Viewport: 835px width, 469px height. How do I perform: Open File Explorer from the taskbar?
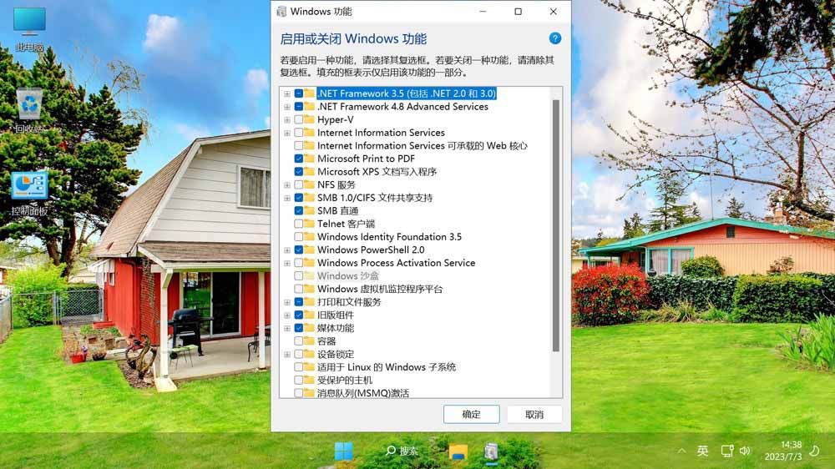tap(458, 452)
